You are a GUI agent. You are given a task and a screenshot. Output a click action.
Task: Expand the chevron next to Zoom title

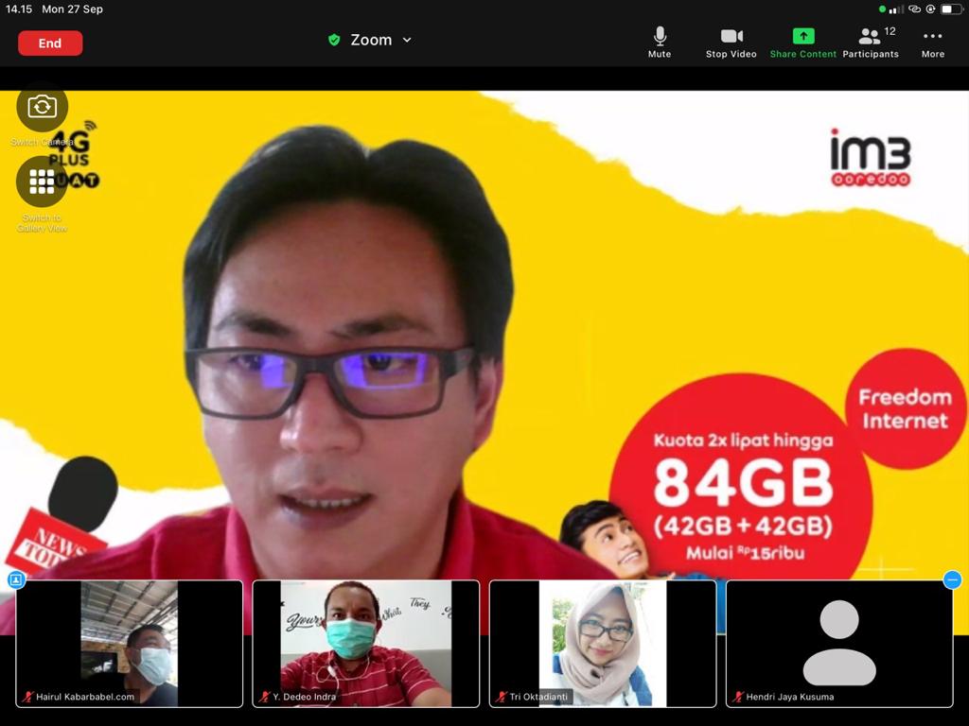(x=407, y=40)
